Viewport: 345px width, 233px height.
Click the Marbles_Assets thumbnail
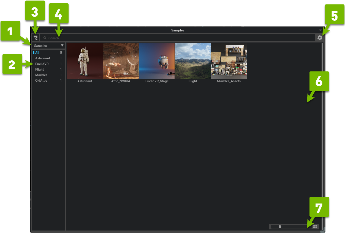229,61
